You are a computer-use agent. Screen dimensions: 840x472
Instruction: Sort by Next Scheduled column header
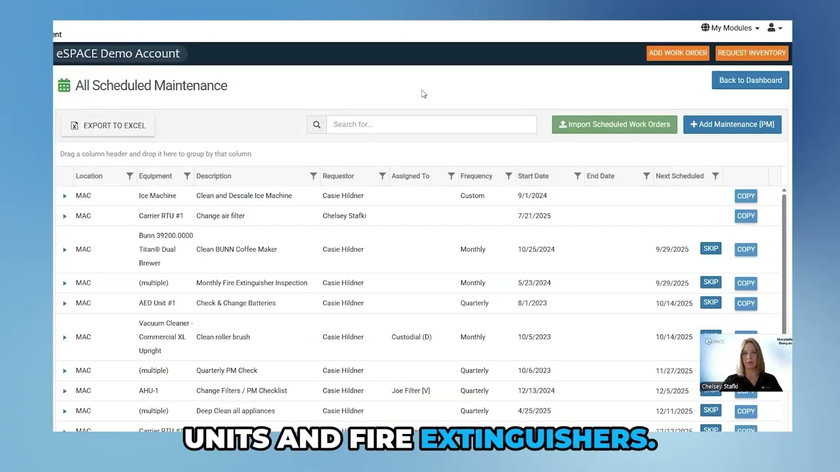(679, 176)
